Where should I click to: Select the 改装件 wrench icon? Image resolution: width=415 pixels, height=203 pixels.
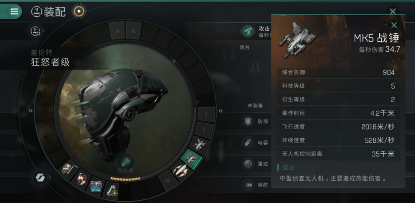126,161
